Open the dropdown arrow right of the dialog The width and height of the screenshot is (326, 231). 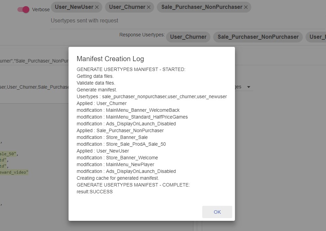coord(249,87)
